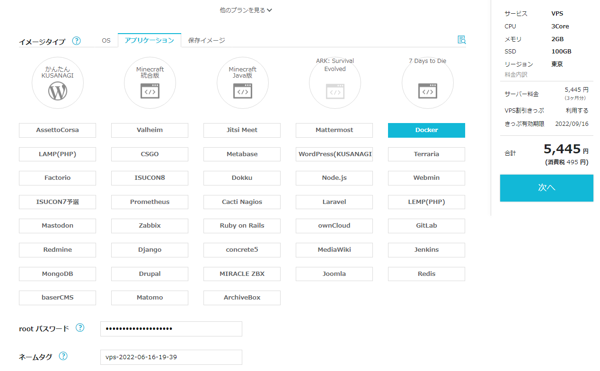Select the ArchiveBox application
This screenshot has width=600, height=371.
(242, 298)
